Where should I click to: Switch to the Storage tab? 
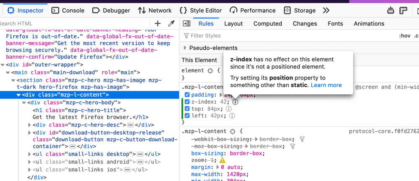(x=300, y=10)
